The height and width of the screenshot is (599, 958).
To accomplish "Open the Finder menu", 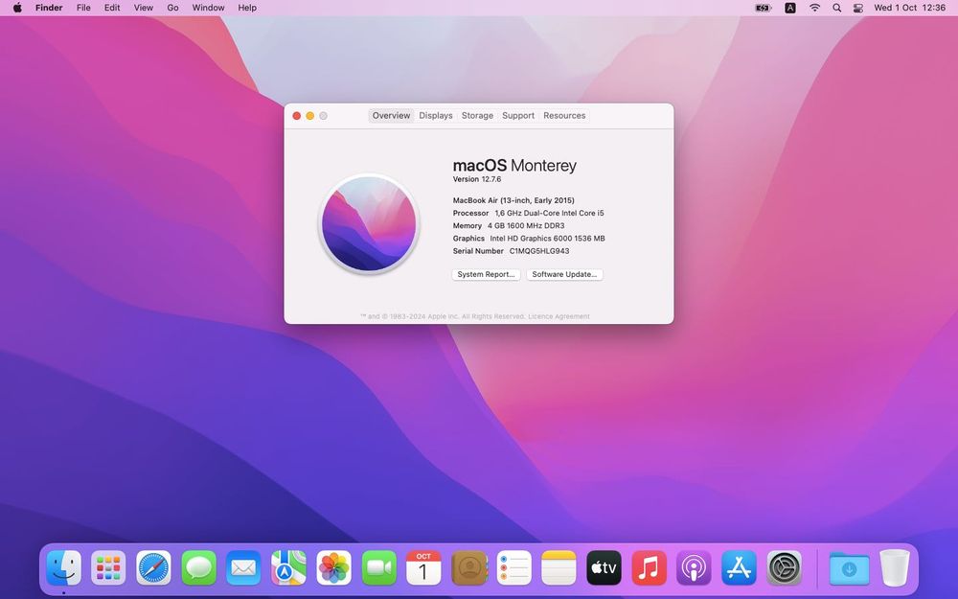I will 49,8.
